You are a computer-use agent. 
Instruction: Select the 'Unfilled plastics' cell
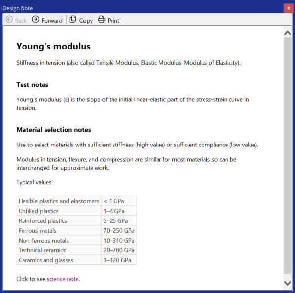point(59,211)
